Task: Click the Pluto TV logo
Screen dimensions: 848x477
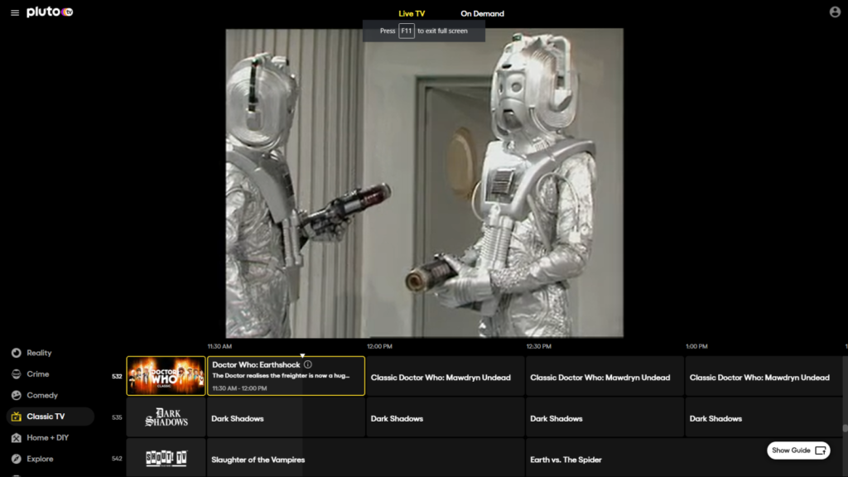Action: [50, 12]
